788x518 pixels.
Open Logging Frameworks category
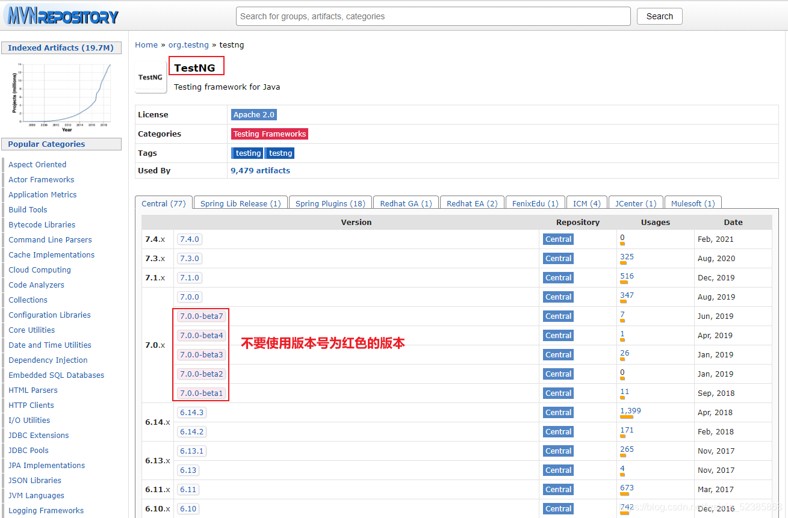pos(46,510)
